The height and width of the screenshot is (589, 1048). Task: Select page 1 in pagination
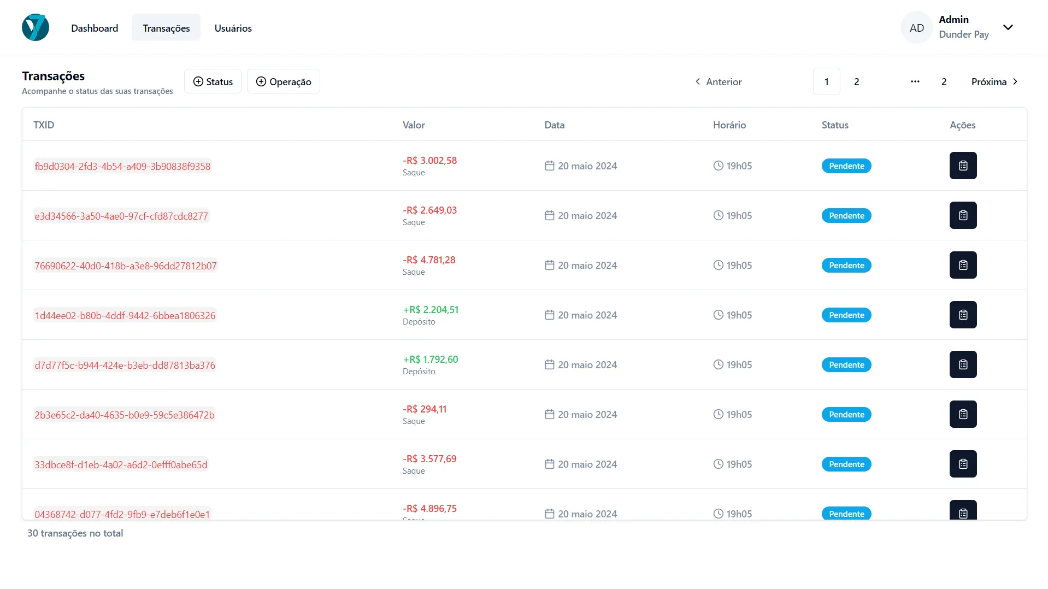click(826, 81)
